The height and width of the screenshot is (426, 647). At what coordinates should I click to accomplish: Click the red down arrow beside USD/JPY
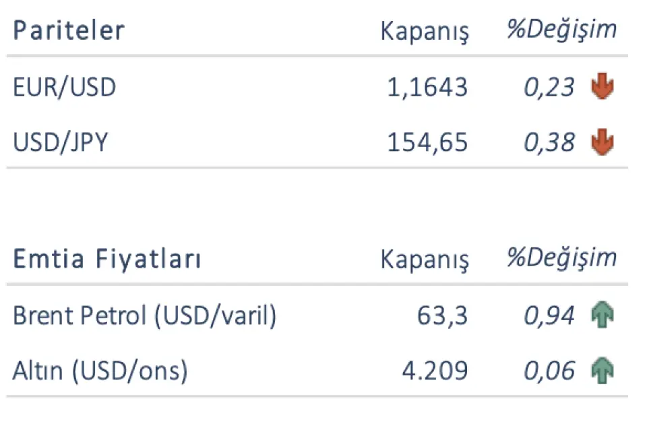pyautogui.click(x=603, y=143)
